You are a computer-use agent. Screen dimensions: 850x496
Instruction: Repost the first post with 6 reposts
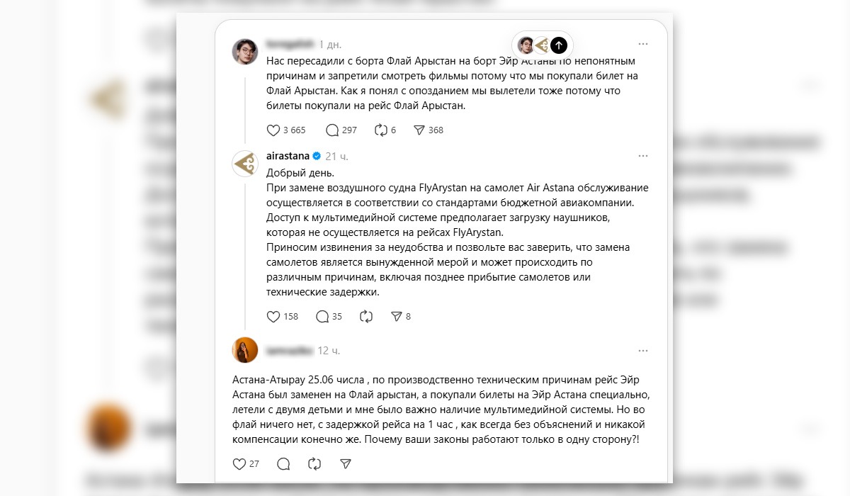point(385,130)
